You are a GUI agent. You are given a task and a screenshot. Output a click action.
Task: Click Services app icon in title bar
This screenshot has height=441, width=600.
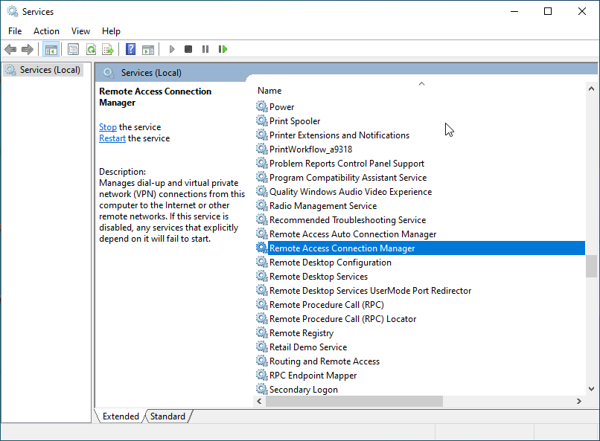coord(13,11)
